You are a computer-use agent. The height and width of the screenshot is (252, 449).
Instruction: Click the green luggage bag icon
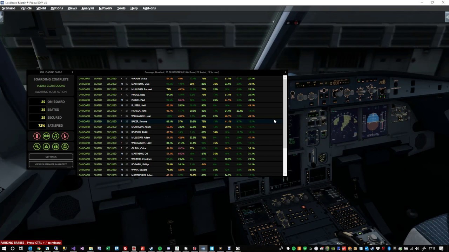point(55,147)
